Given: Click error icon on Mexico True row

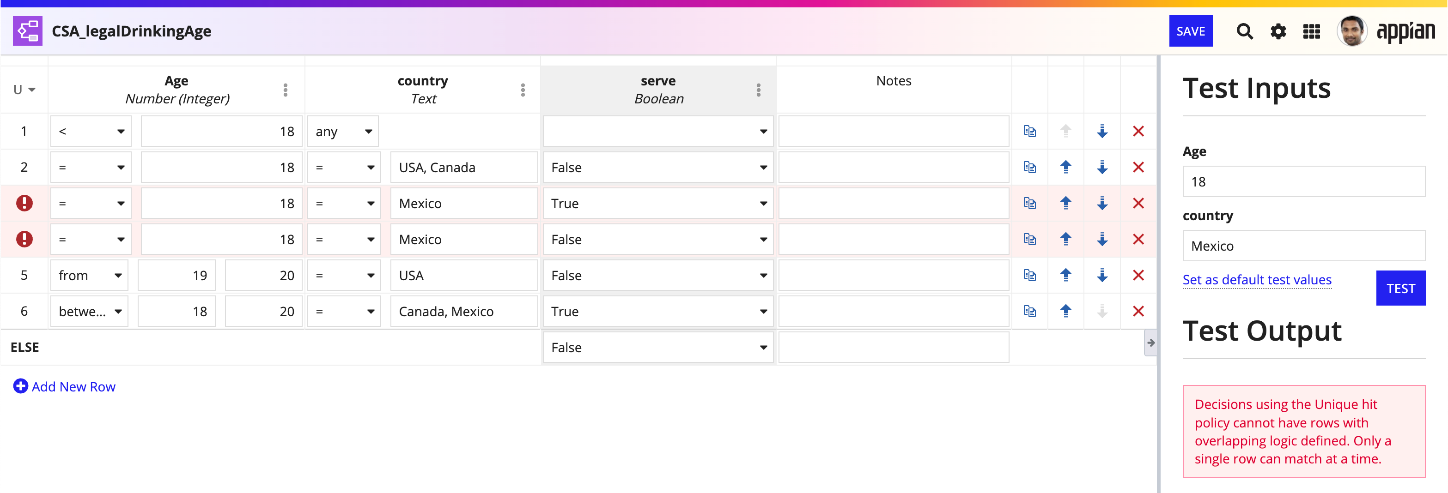Looking at the screenshot, I should pos(24,203).
